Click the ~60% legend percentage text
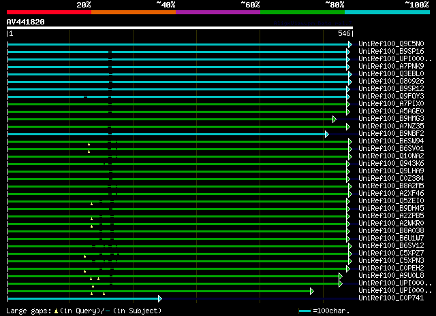The image size is (436, 316). [x=250, y=5]
